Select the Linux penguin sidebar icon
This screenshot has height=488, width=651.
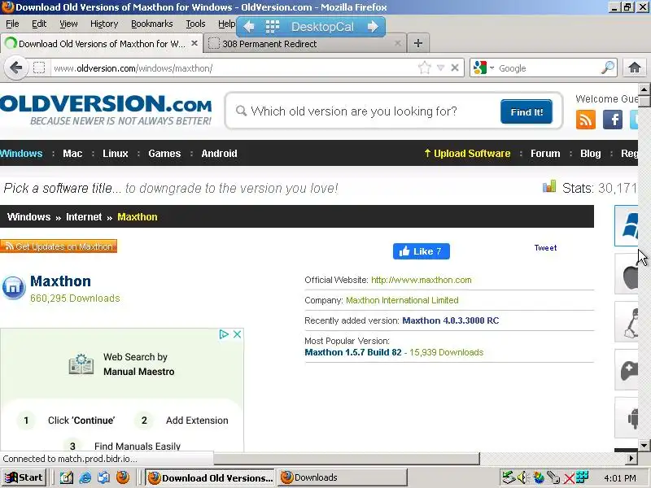tap(627, 322)
